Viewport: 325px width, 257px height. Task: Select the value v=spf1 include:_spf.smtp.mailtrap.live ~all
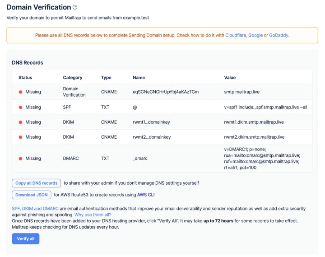click(x=265, y=107)
